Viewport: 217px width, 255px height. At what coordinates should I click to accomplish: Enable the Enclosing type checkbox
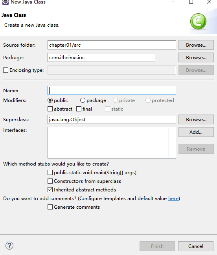(6, 70)
